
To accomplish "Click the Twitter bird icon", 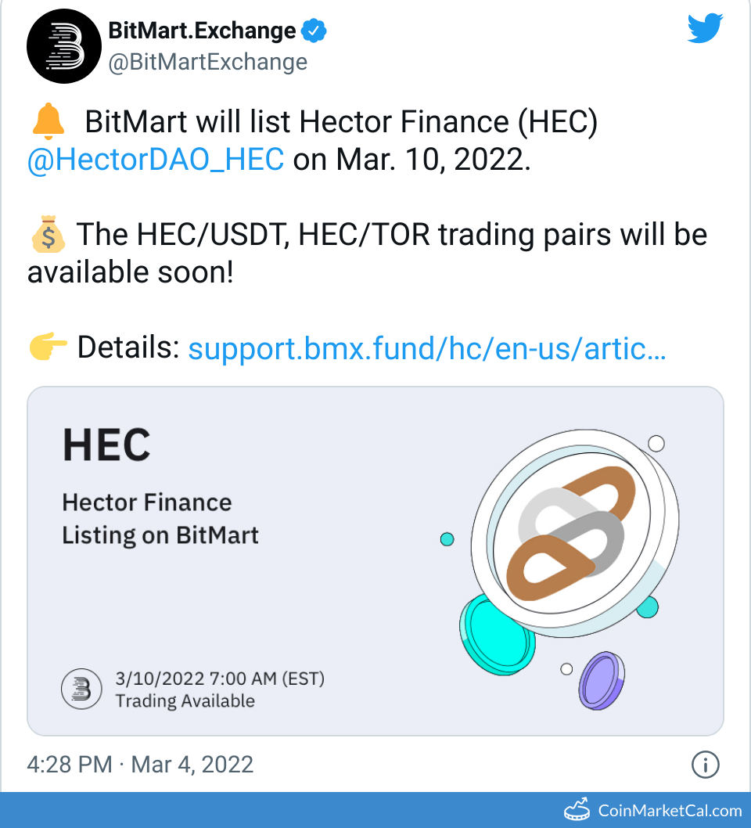I will click(704, 27).
